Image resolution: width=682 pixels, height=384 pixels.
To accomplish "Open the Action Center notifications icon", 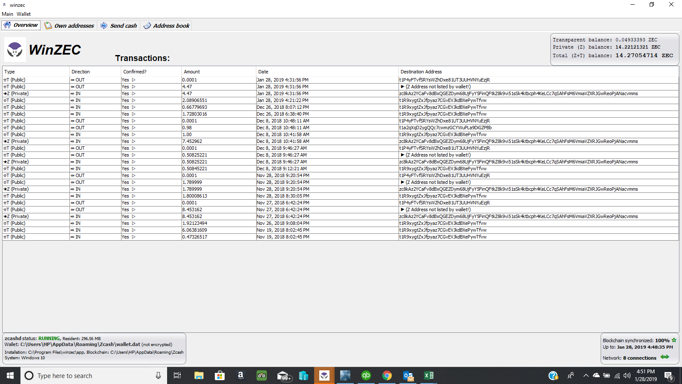I will pos(669,376).
